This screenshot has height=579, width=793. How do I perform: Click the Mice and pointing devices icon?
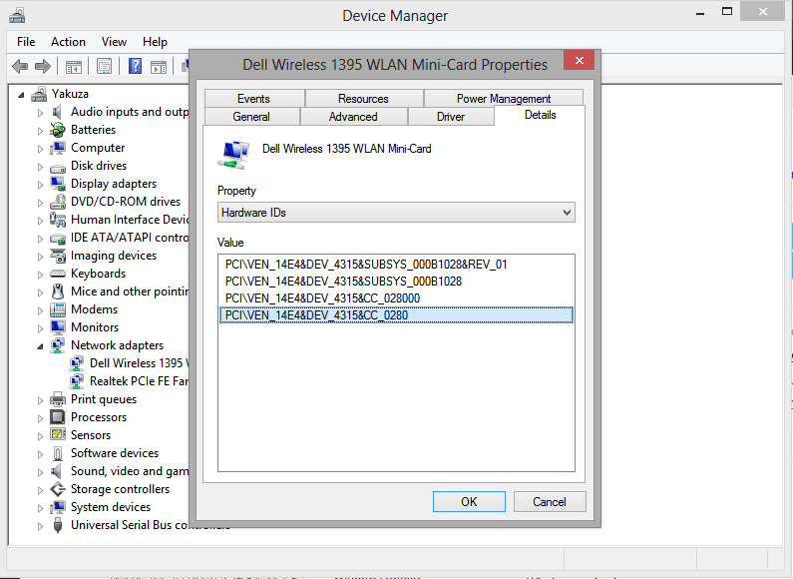[x=58, y=291]
